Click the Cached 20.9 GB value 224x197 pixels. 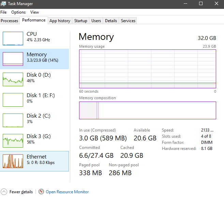pyautogui.click(x=132, y=155)
